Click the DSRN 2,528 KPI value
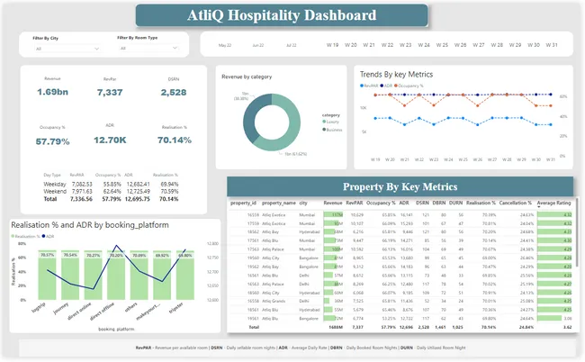This screenshot has width=585, height=362. (x=174, y=92)
